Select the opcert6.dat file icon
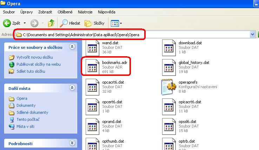The height and width of the screenshot is (150, 259). 92,107
